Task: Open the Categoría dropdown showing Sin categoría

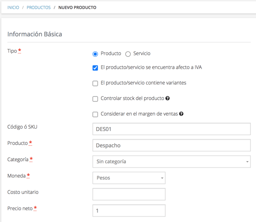Action: (171, 162)
